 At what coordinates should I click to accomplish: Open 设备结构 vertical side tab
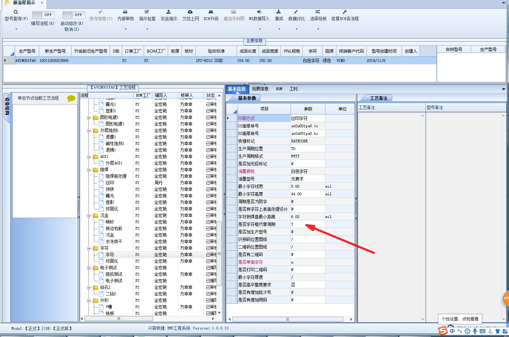pyautogui.click(x=7, y=106)
